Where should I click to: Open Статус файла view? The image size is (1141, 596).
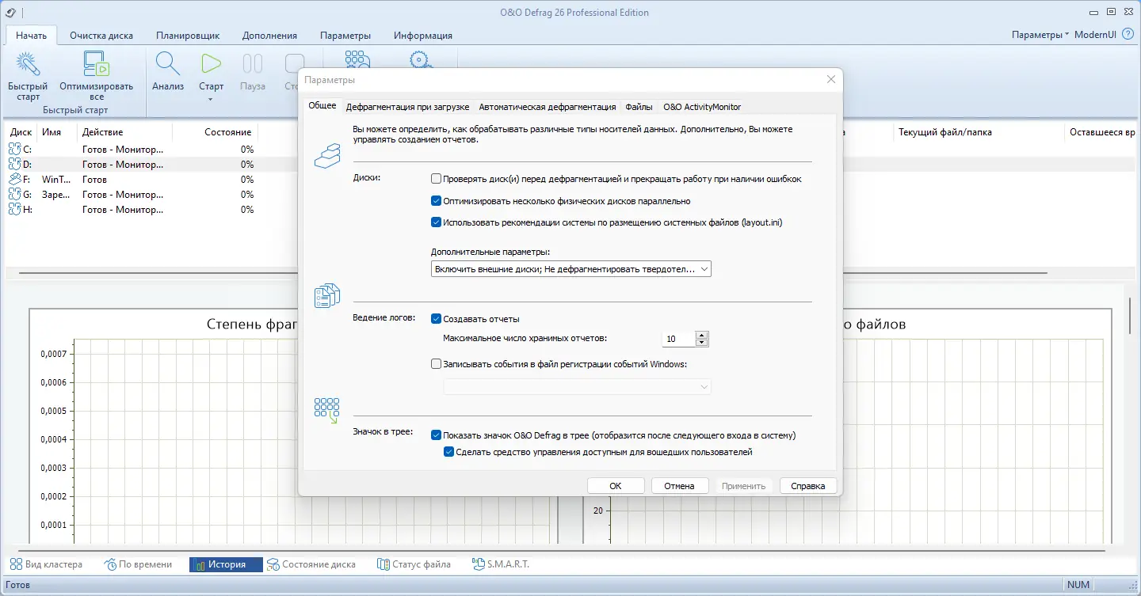pos(414,564)
